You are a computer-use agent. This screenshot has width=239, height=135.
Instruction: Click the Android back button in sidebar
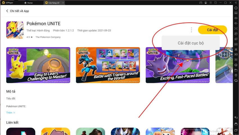pos(236,118)
